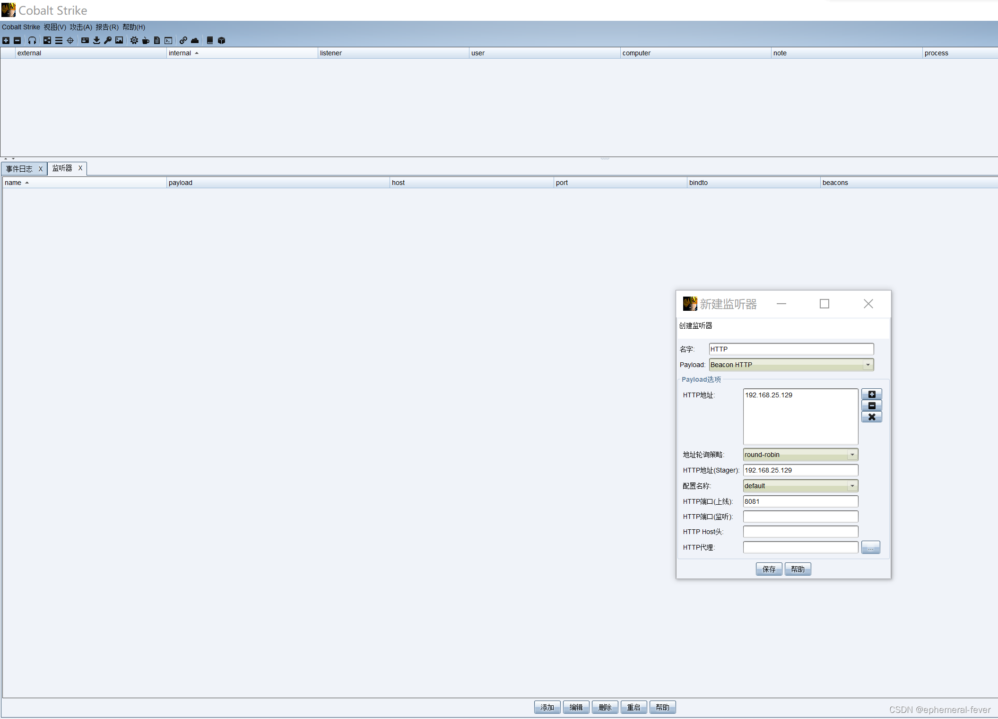Click the 重启 button at bottom
Image resolution: width=998 pixels, height=719 pixels.
(634, 707)
